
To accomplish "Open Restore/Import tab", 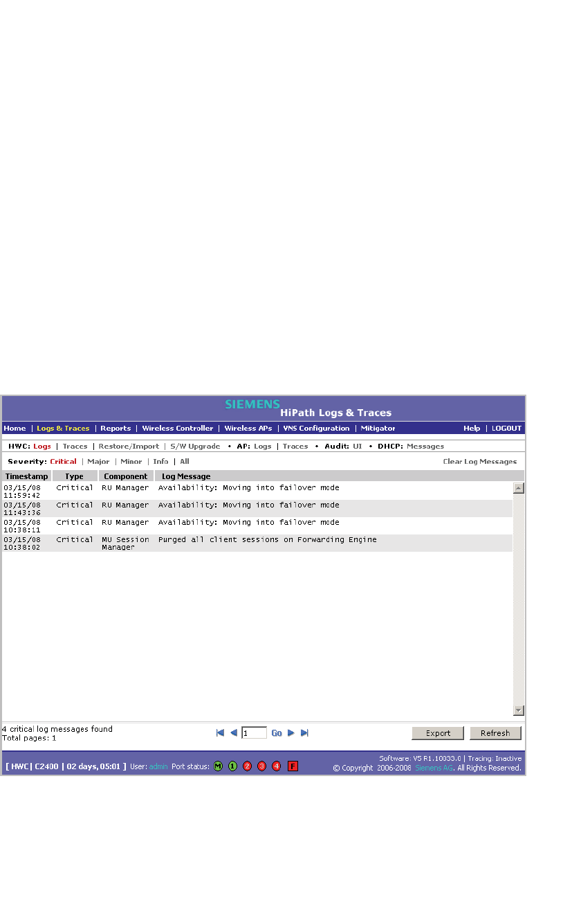I will point(129,447).
